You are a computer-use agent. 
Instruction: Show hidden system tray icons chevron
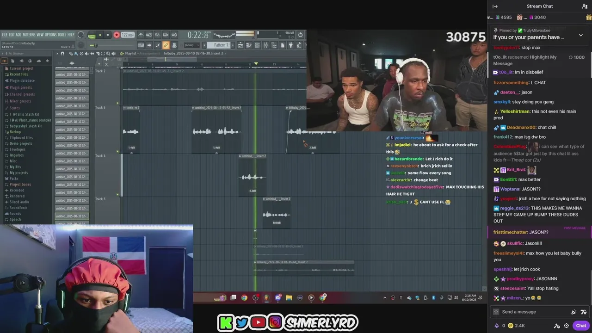coord(385,298)
